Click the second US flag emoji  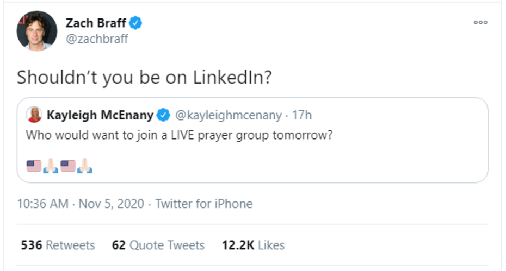click(x=68, y=166)
